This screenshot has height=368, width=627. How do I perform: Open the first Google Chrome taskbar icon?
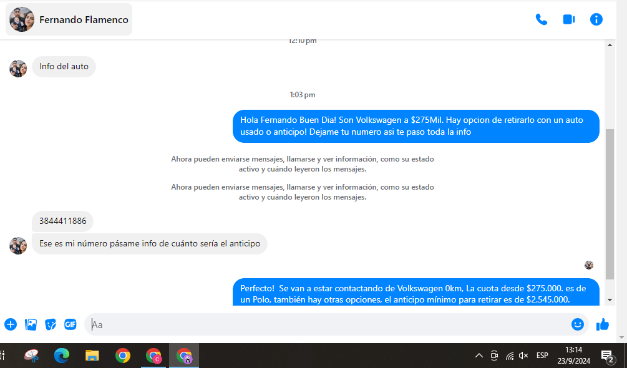pyautogui.click(x=123, y=356)
